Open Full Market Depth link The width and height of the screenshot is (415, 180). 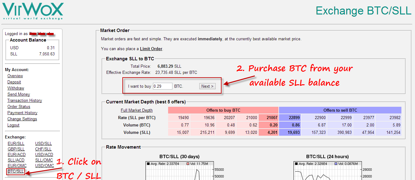(x=137, y=110)
